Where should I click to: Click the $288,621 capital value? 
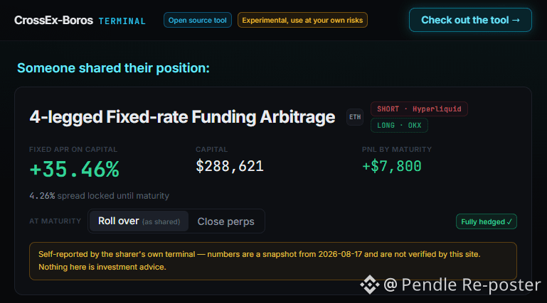point(230,166)
